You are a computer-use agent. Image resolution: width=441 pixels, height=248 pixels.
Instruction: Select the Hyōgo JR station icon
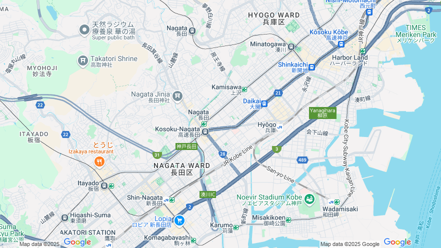point(279,127)
